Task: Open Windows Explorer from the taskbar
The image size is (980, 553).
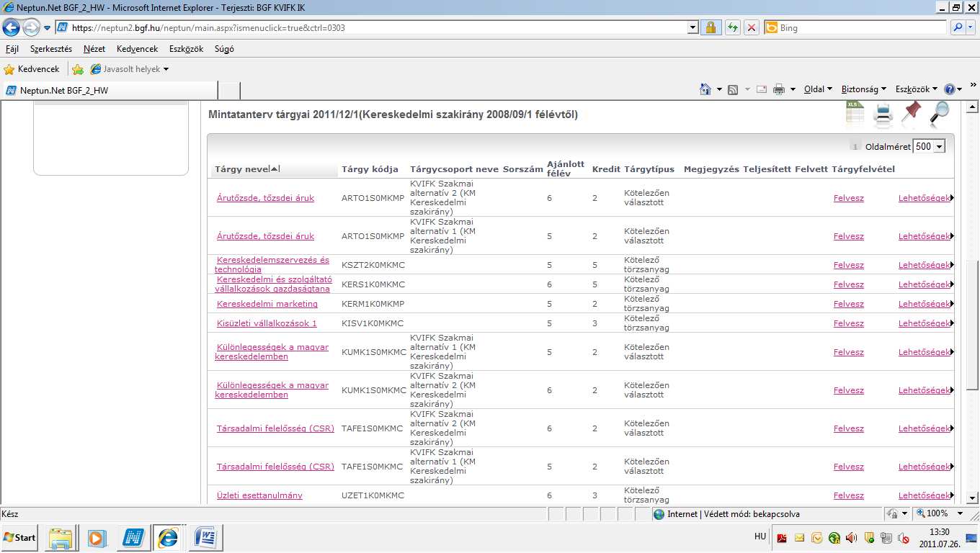Action: pos(61,537)
